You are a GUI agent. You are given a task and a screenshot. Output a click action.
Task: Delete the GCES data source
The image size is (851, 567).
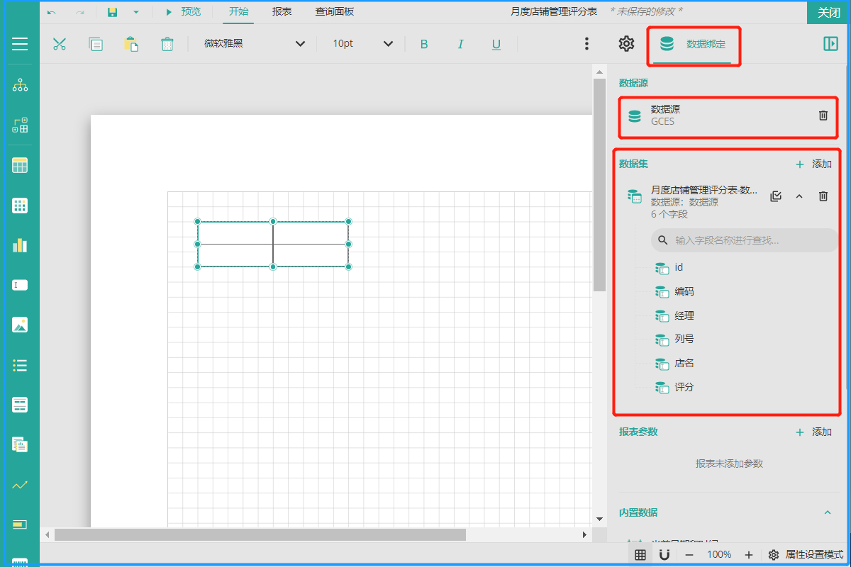(823, 116)
